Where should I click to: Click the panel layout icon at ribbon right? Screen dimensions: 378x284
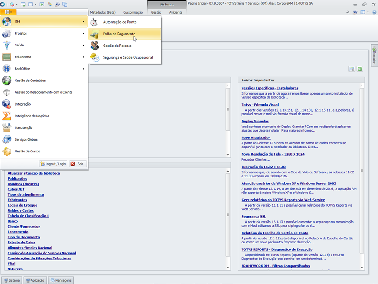(x=363, y=12)
